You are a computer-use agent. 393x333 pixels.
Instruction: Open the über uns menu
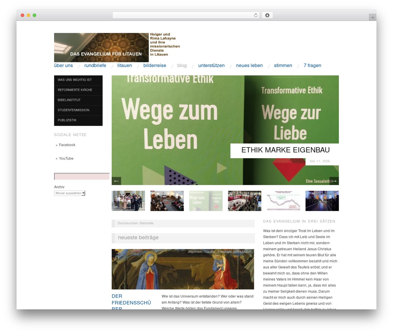coord(64,65)
